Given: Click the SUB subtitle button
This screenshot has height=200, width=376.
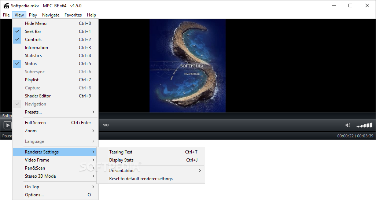Looking at the screenshot, I should click(106, 125).
